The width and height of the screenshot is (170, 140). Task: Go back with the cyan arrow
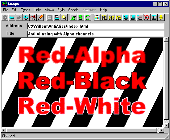click(x=12, y=18)
